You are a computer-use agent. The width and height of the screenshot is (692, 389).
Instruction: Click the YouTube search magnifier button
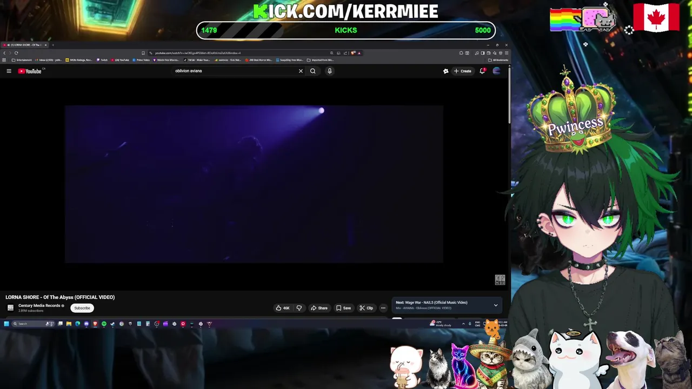312,71
